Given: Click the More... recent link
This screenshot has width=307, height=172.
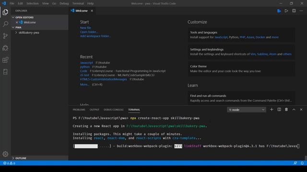Looking at the screenshot, I should point(84,85).
